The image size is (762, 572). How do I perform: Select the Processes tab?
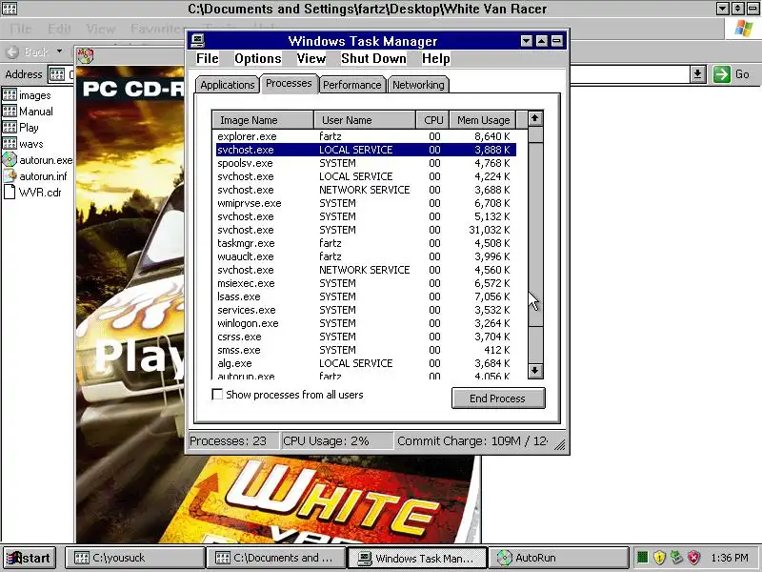[x=289, y=83]
